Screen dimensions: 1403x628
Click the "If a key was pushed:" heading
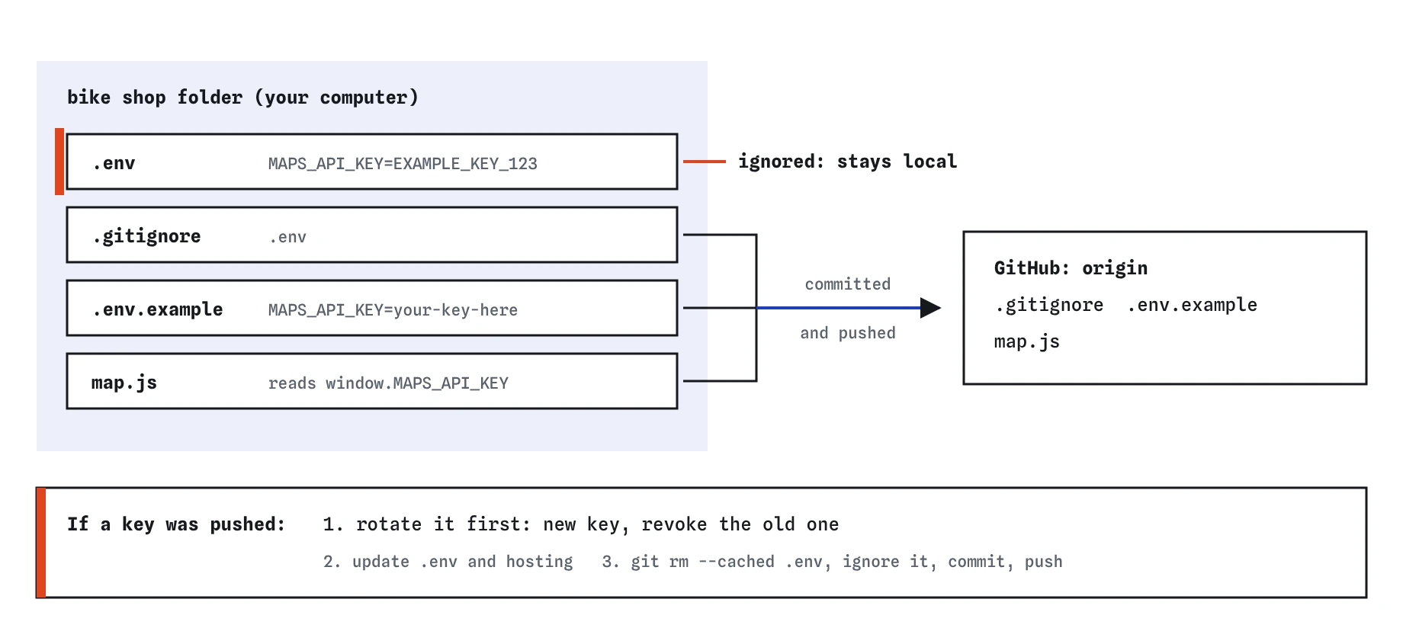(176, 524)
